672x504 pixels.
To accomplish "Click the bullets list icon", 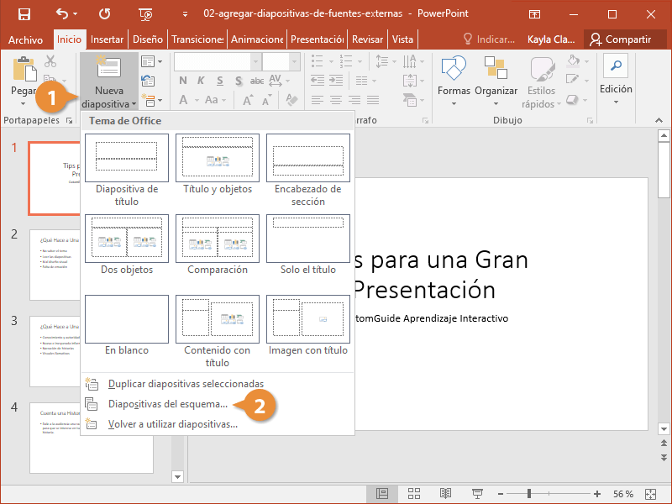I will pos(318,61).
